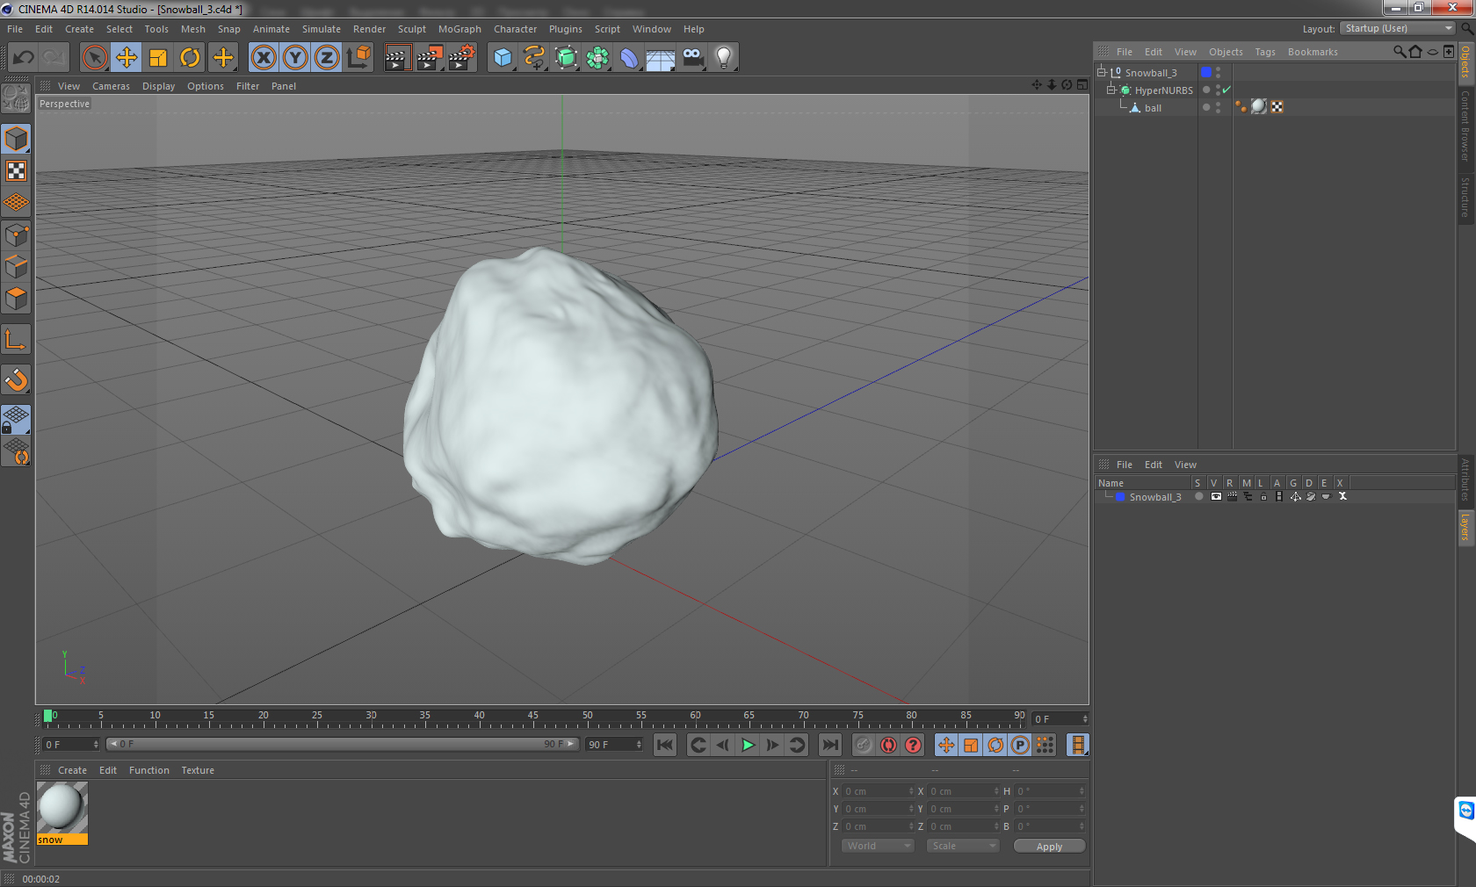The height and width of the screenshot is (887, 1476).
Task: Open the Layers side tab
Action: (1466, 527)
